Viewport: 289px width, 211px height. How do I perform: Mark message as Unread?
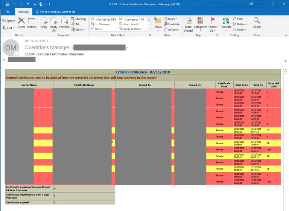[188, 22]
